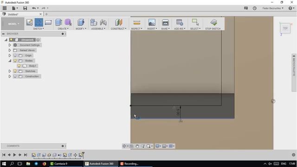Screen dimensions: 297x167
Task: Open timeline settings gear
Action: [x=293, y=154]
